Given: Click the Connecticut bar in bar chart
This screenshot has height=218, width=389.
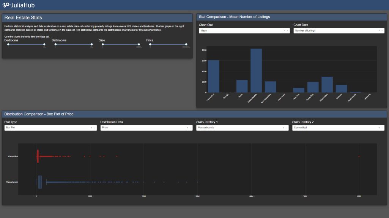Looking at the screenshot, I should pyautogui.click(x=213, y=76).
